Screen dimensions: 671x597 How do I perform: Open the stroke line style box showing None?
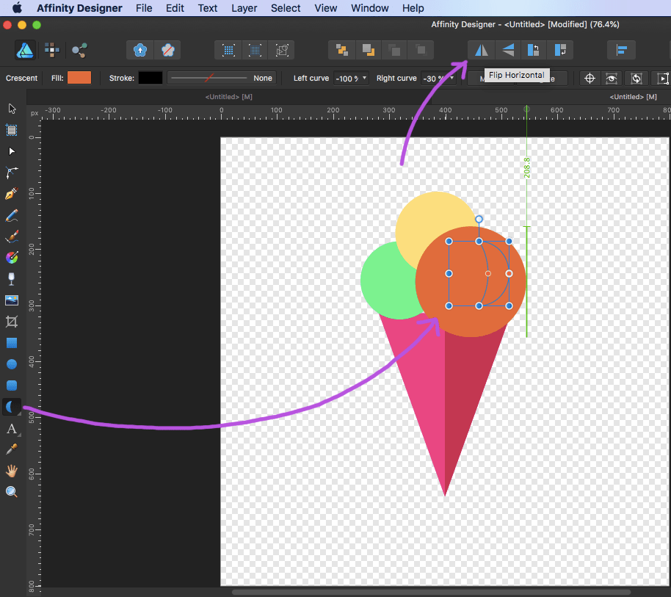pyautogui.click(x=222, y=78)
